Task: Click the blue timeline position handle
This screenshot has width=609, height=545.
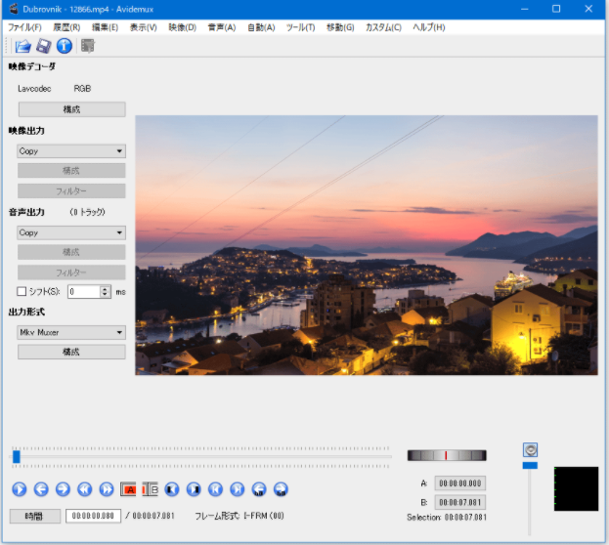Action: [16, 456]
